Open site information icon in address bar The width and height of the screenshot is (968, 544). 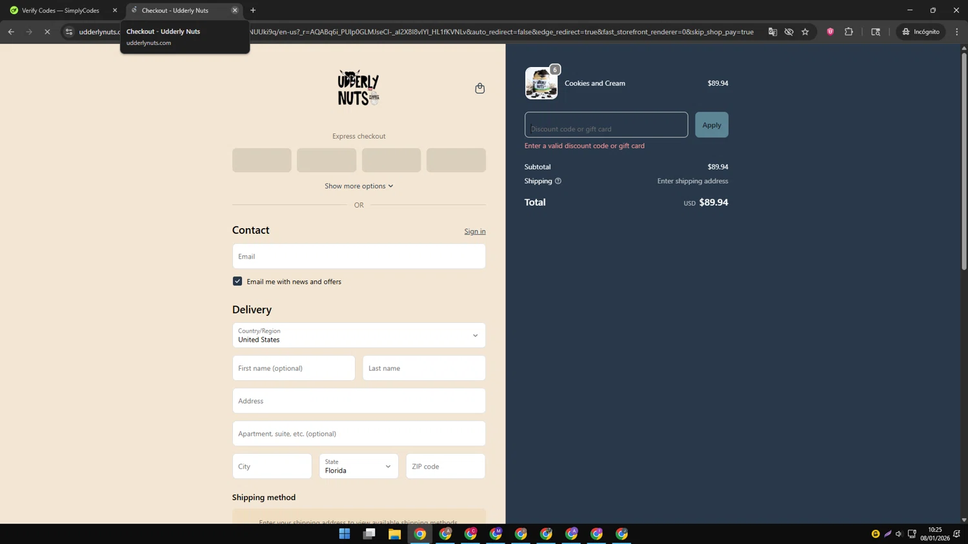(x=69, y=32)
